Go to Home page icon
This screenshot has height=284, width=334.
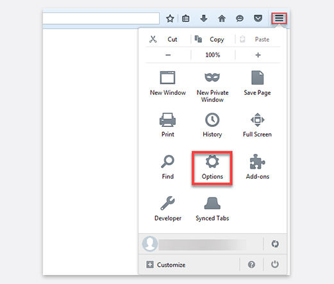(222, 19)
